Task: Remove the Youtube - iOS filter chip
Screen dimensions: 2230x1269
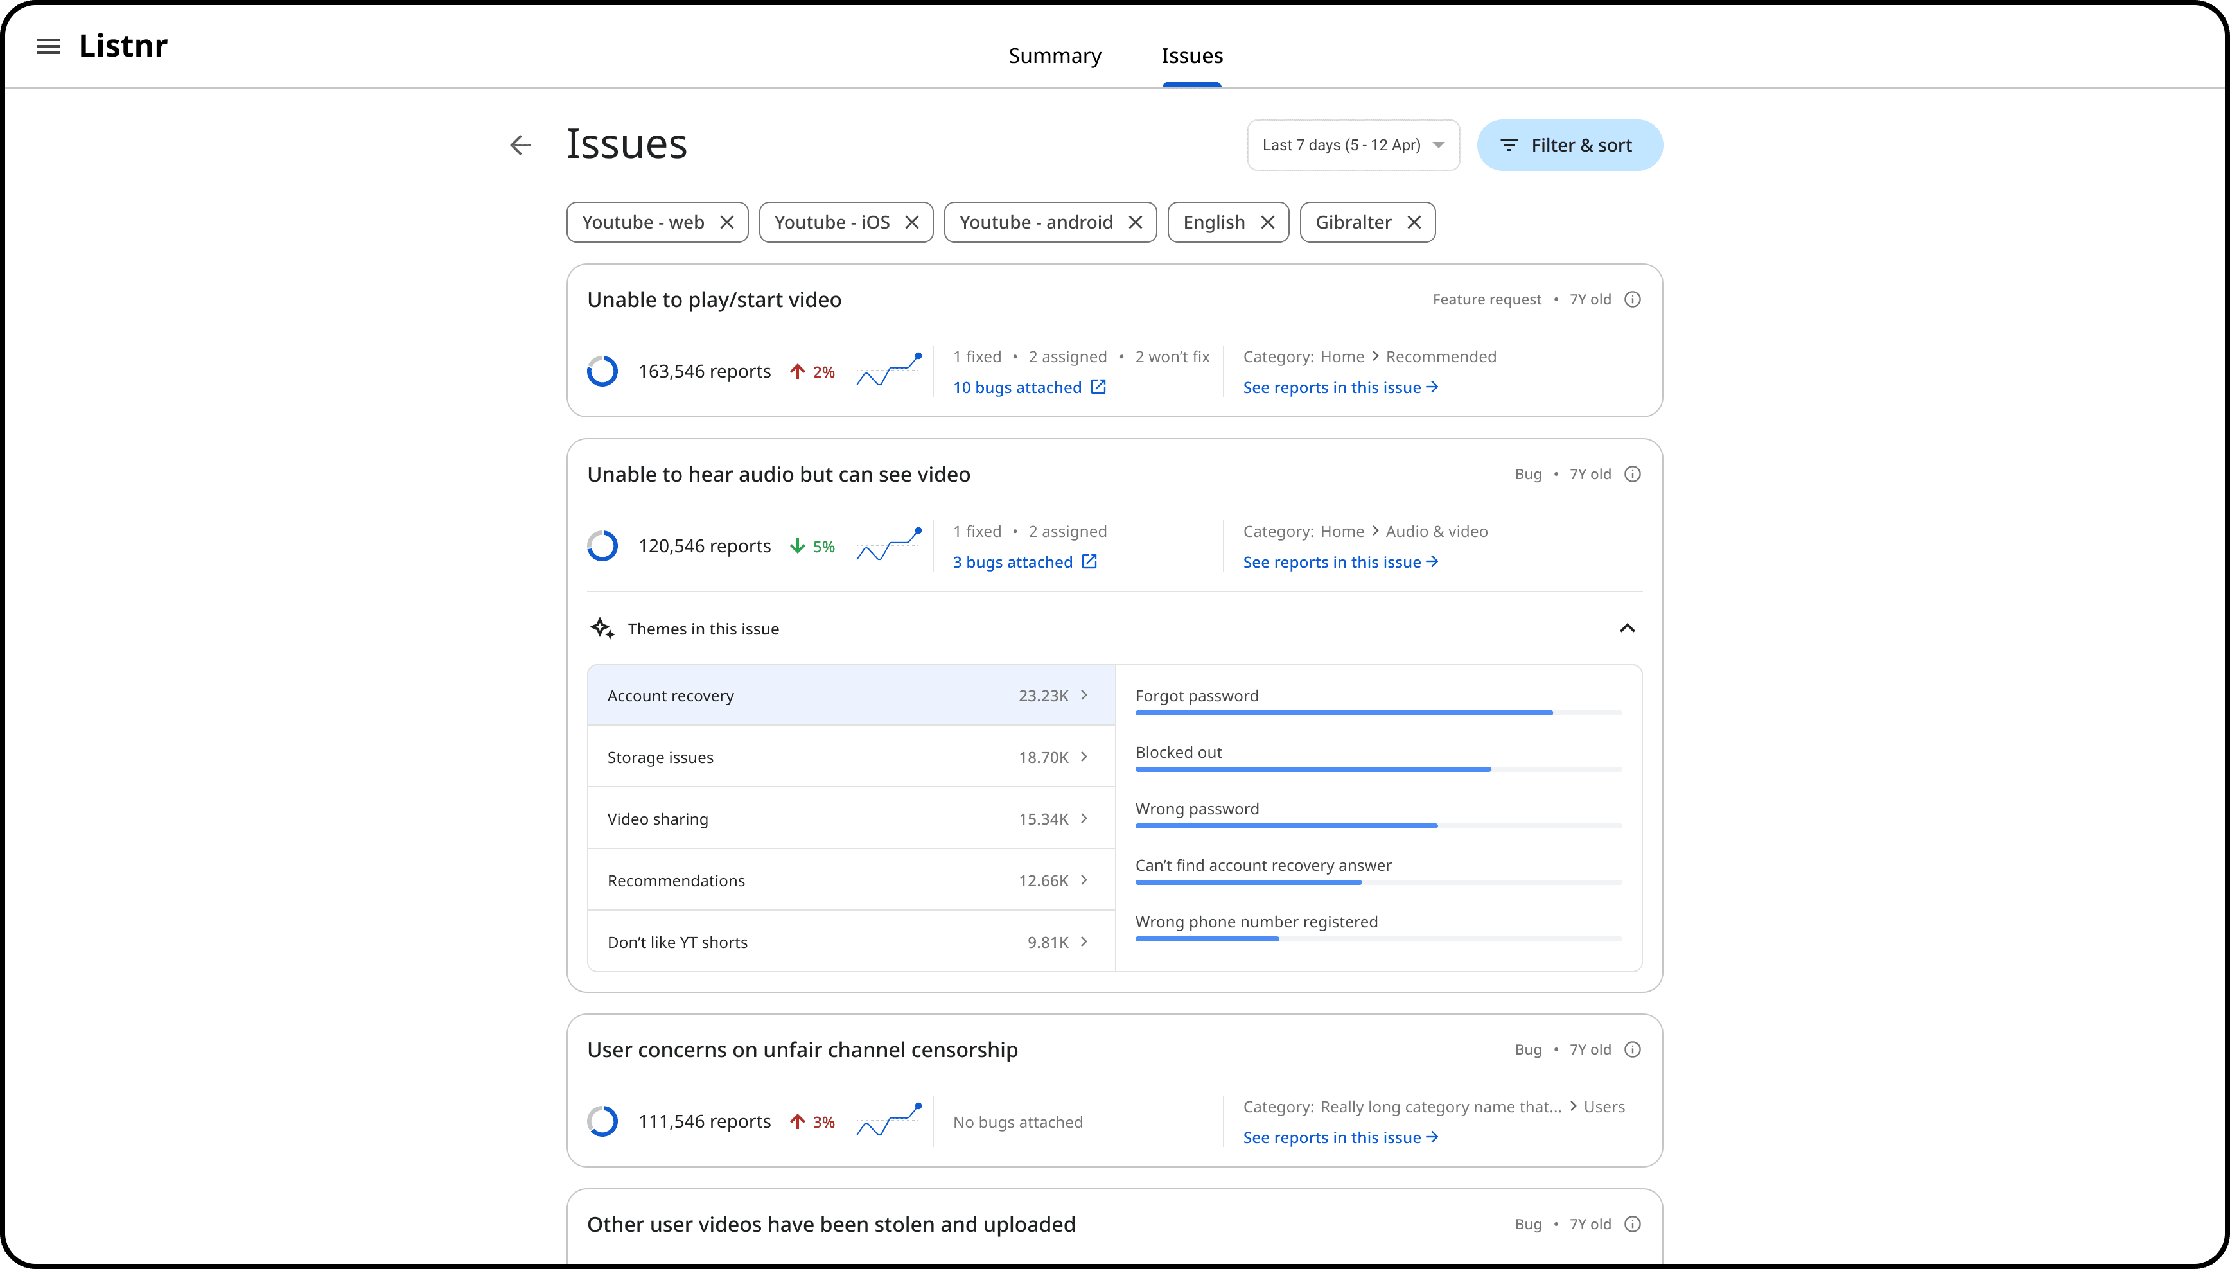Action: pos(913,222)
